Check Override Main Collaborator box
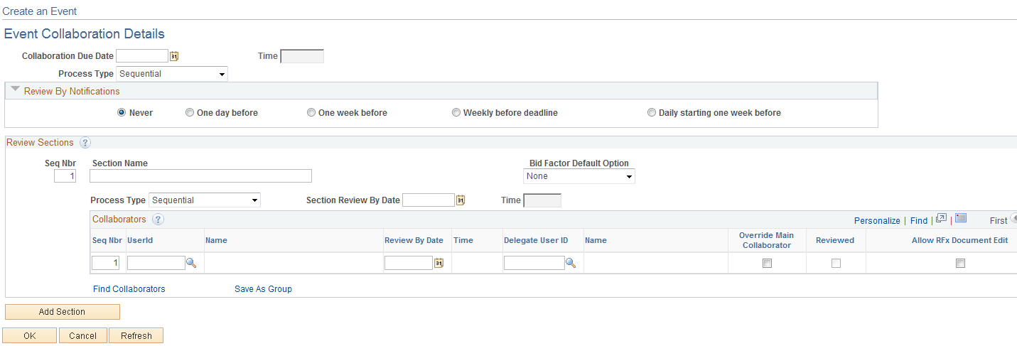The height and width of the screenshot is (346, 1017). 767,263
